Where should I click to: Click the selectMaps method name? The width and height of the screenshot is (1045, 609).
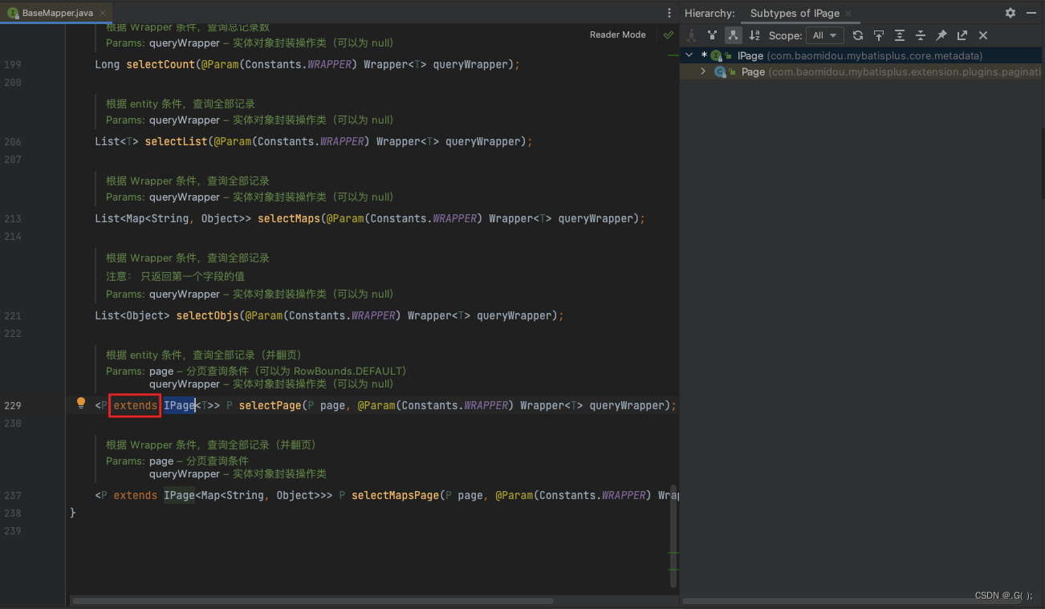289,218
